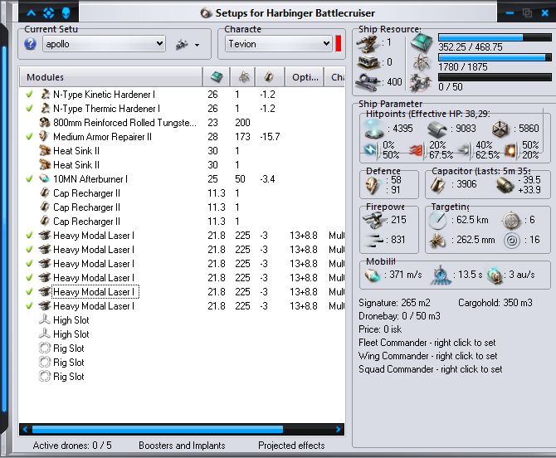Toggle checkmark of first Heavy Modal Laser I

pos(30,236)
